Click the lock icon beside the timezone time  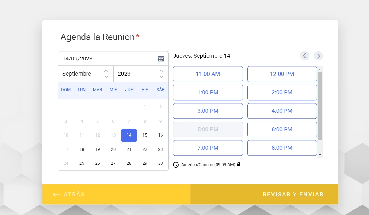tap(238, 164)
